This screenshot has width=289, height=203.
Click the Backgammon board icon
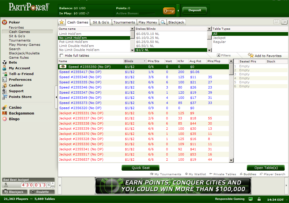[x=4, y=113]
